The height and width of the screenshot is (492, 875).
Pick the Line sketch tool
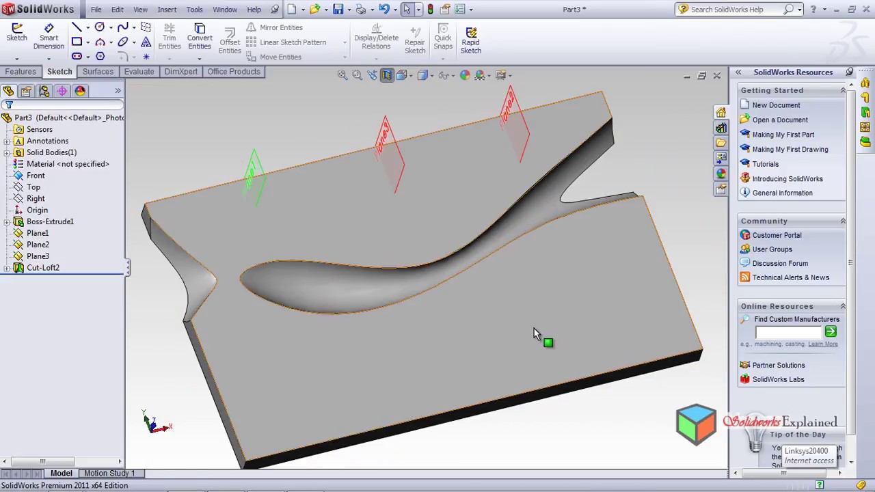(x=77, y=27)
